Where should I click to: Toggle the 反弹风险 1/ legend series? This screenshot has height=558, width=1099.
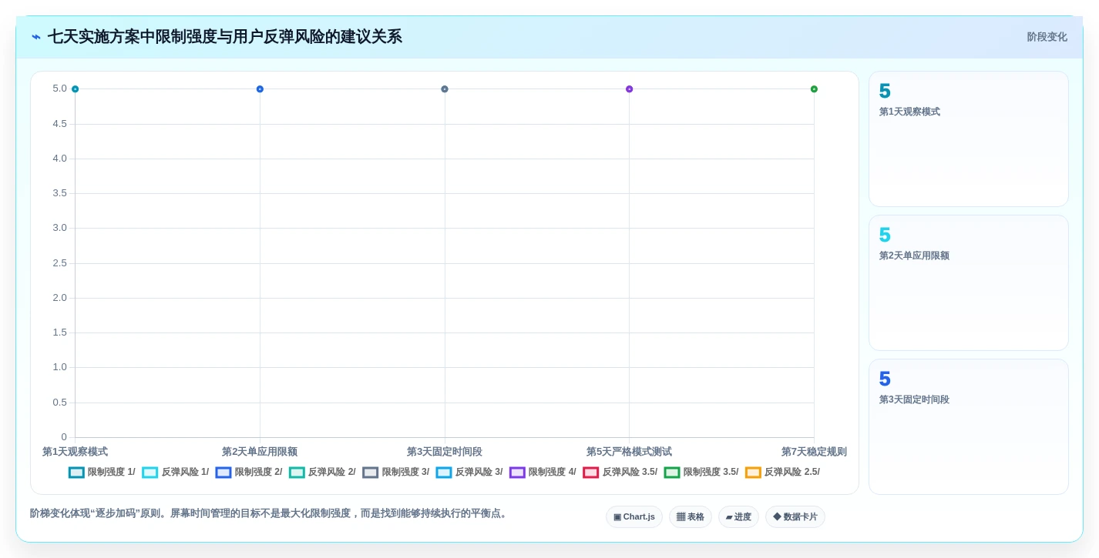point(176,473)
